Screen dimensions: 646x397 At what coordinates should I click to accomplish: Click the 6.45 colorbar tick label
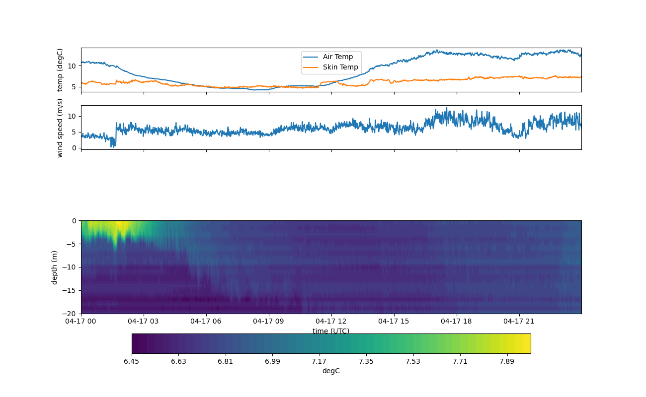point(132,361)
